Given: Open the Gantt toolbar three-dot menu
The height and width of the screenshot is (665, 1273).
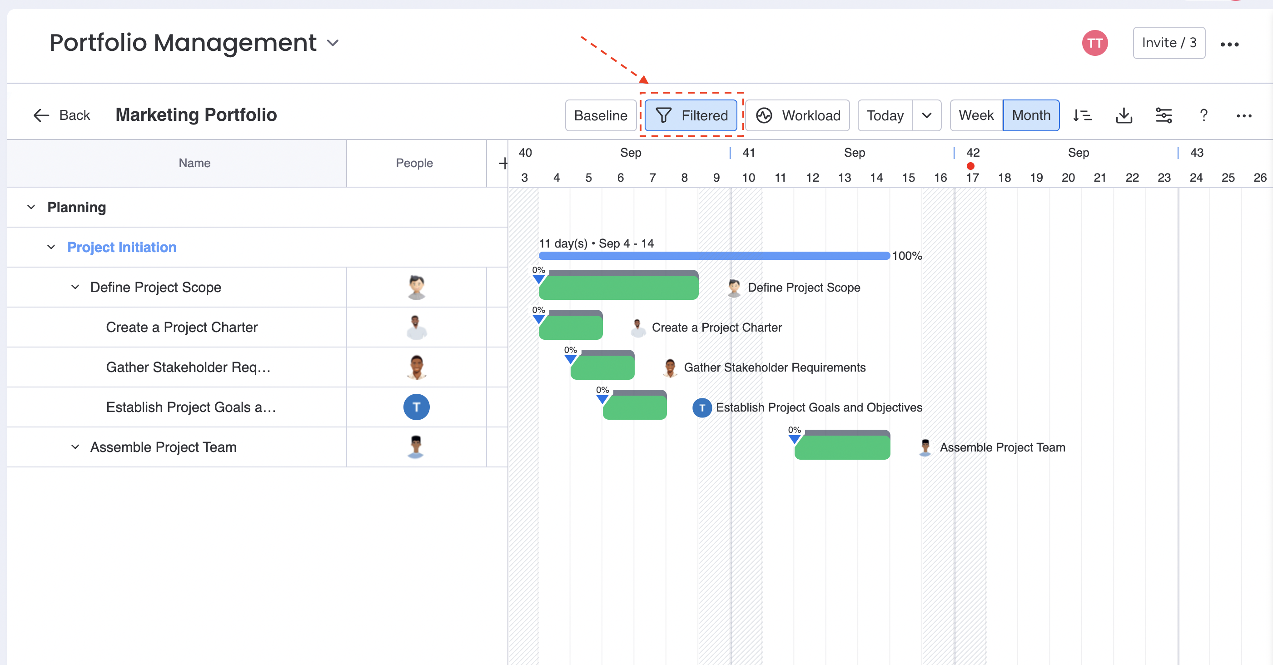Looking at the screenshot, I should (1243, 116).
